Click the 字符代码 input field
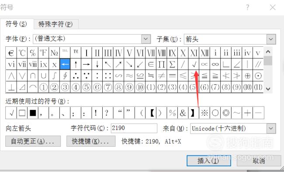This screenshot has height=172, width=284. tap(134, 128)
